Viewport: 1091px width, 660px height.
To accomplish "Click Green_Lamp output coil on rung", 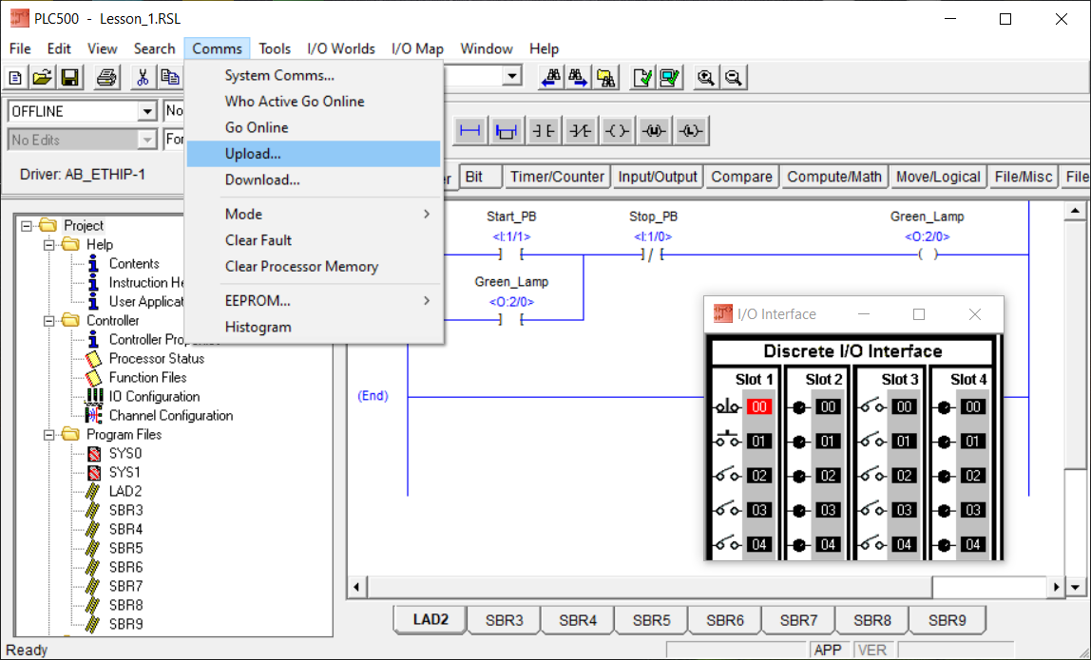I will (928, 255).
